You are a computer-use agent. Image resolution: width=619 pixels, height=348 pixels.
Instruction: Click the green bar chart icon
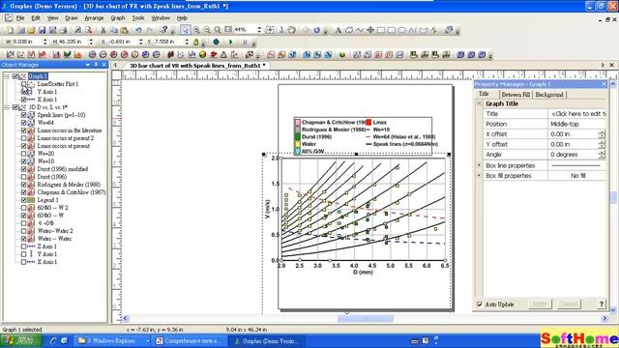[67, 55]
